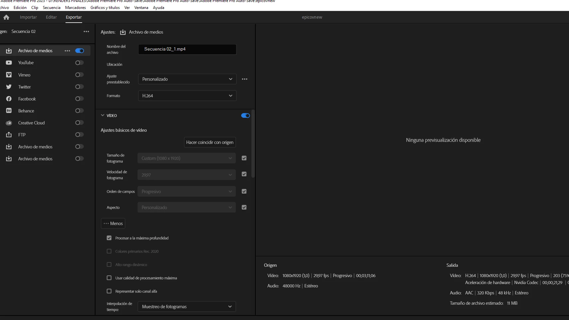Go to the Home screen icon
569x320 pixels.
(x=6, y=17)
